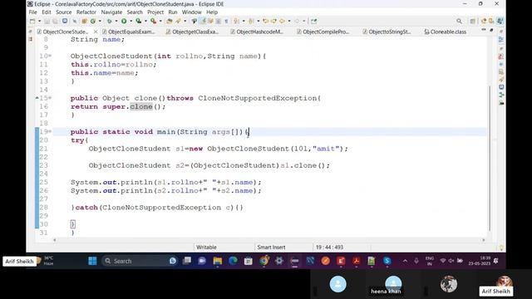Toggle Show Whitespace Characters icon
The height and width of the screenshot is (299, 532).
coord(226,21)
